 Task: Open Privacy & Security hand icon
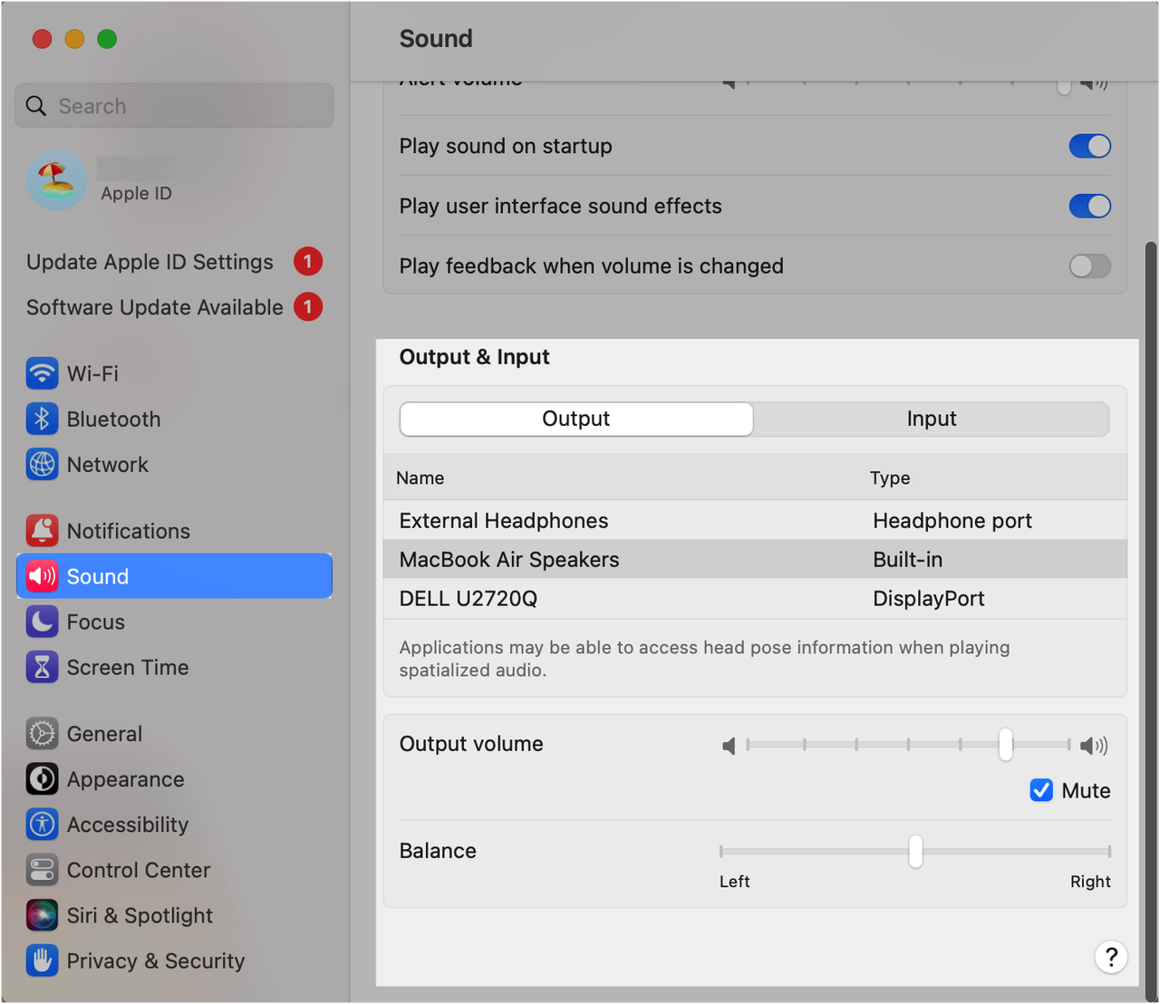[x=42, y=961]
